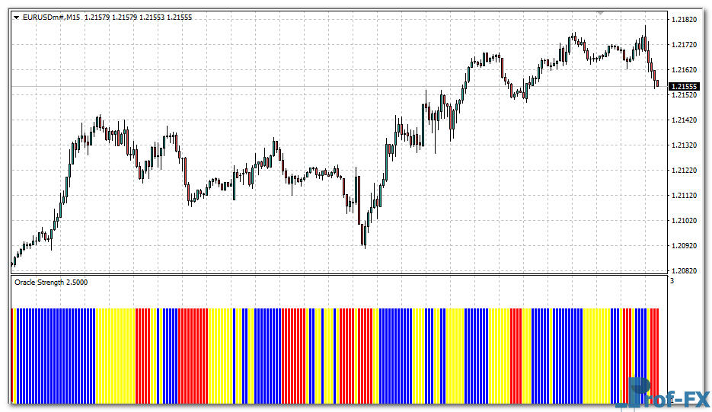Click the 1.21820 price scale label
712x412 pixels.
(685, 20)
